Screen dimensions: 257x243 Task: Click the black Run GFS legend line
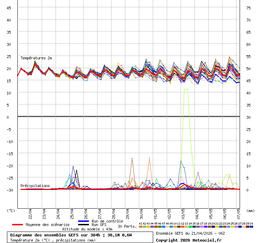tap(84, 225)
